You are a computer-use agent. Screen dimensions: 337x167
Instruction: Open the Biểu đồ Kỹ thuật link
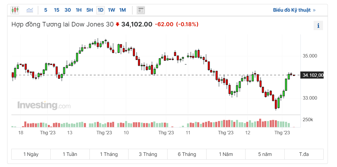pyautogui.click(x=292, y=10)
